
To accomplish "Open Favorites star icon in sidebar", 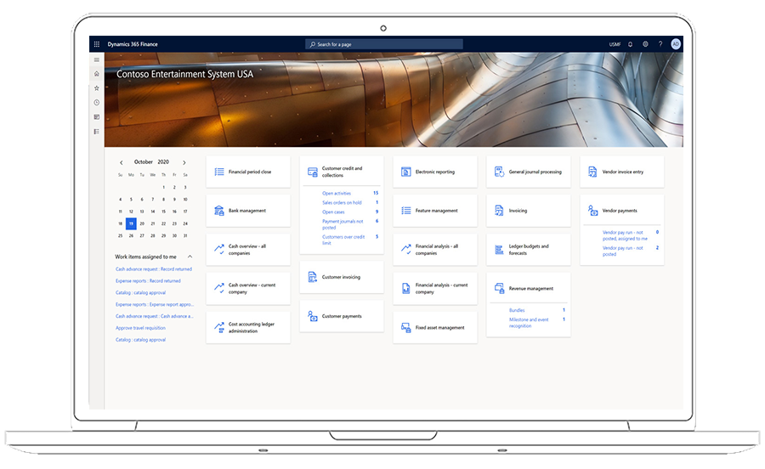I will 97,88.
